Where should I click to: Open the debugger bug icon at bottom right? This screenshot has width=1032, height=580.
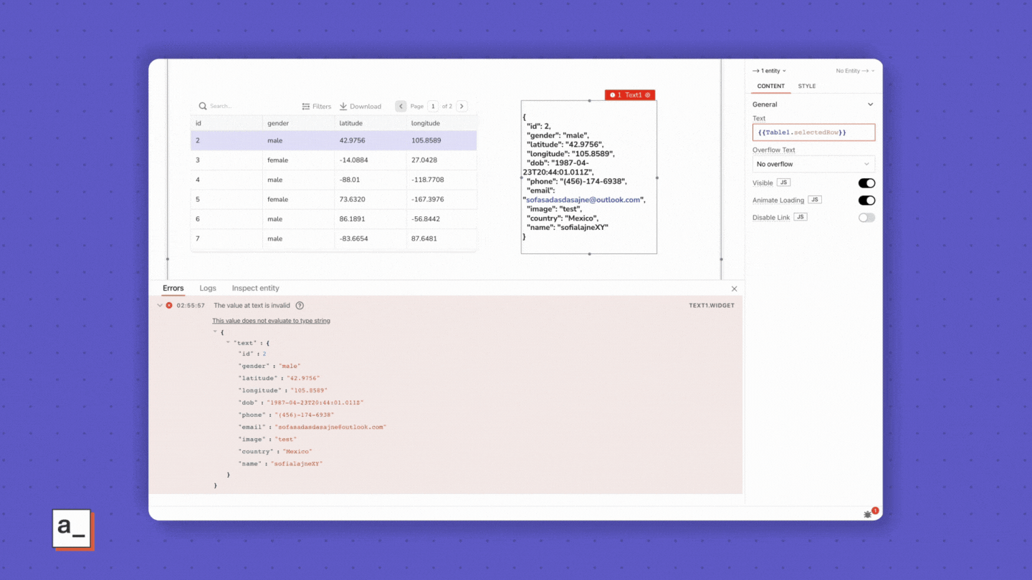pos(869,513)
